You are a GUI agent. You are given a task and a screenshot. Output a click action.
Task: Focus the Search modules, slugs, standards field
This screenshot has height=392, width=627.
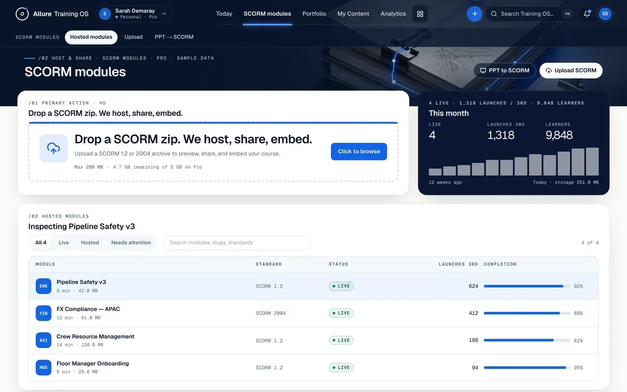[x=237, y=243]
